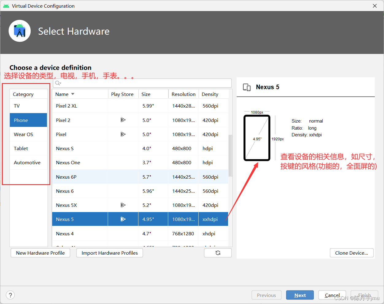Select the Nexus 5X device name
384x304 pixels.
[x=66, y=205]
